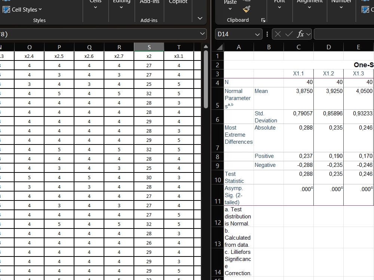
Task: Select column A header in right window
Action: (x=239, y=47)
